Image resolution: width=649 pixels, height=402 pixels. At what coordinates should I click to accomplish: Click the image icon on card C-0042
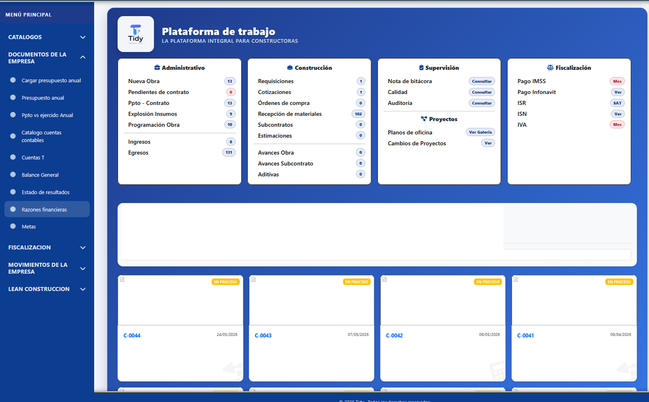tap(385, 279)
